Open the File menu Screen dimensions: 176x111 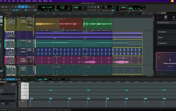pos(1,1)
